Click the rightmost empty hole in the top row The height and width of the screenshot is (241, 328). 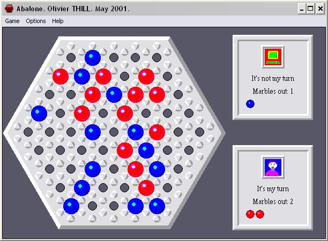pyautogui.click(x=156, y=57)
